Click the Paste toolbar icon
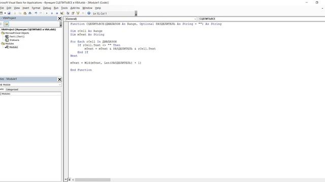This screenshot has width=325, height=182. (x=25, y=13)
